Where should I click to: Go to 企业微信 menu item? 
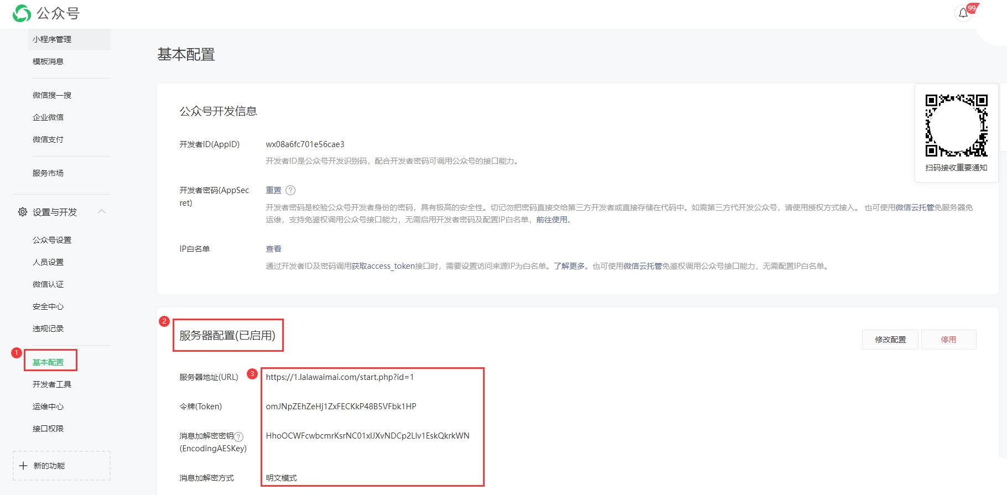click(x=48, y=117)
